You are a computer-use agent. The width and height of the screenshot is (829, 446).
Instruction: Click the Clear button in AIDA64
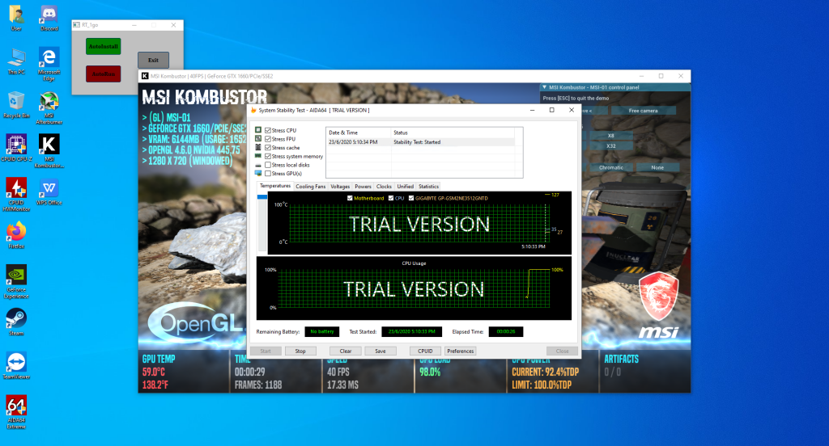345,351
